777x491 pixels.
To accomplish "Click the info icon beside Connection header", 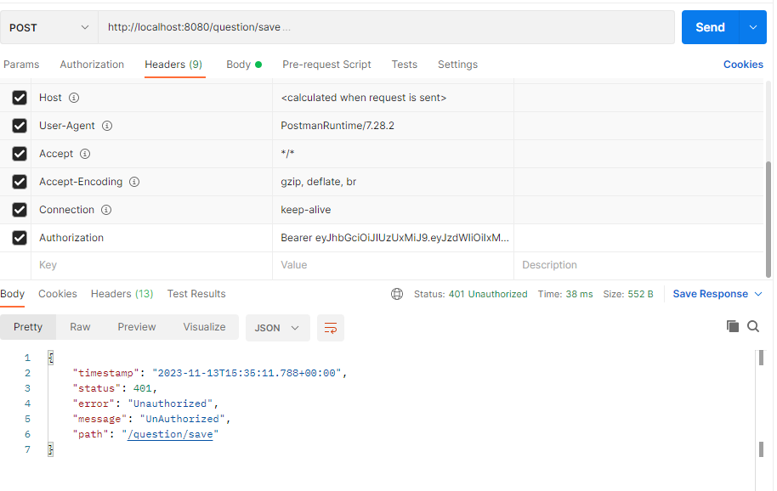I will [x=105, y=209].
